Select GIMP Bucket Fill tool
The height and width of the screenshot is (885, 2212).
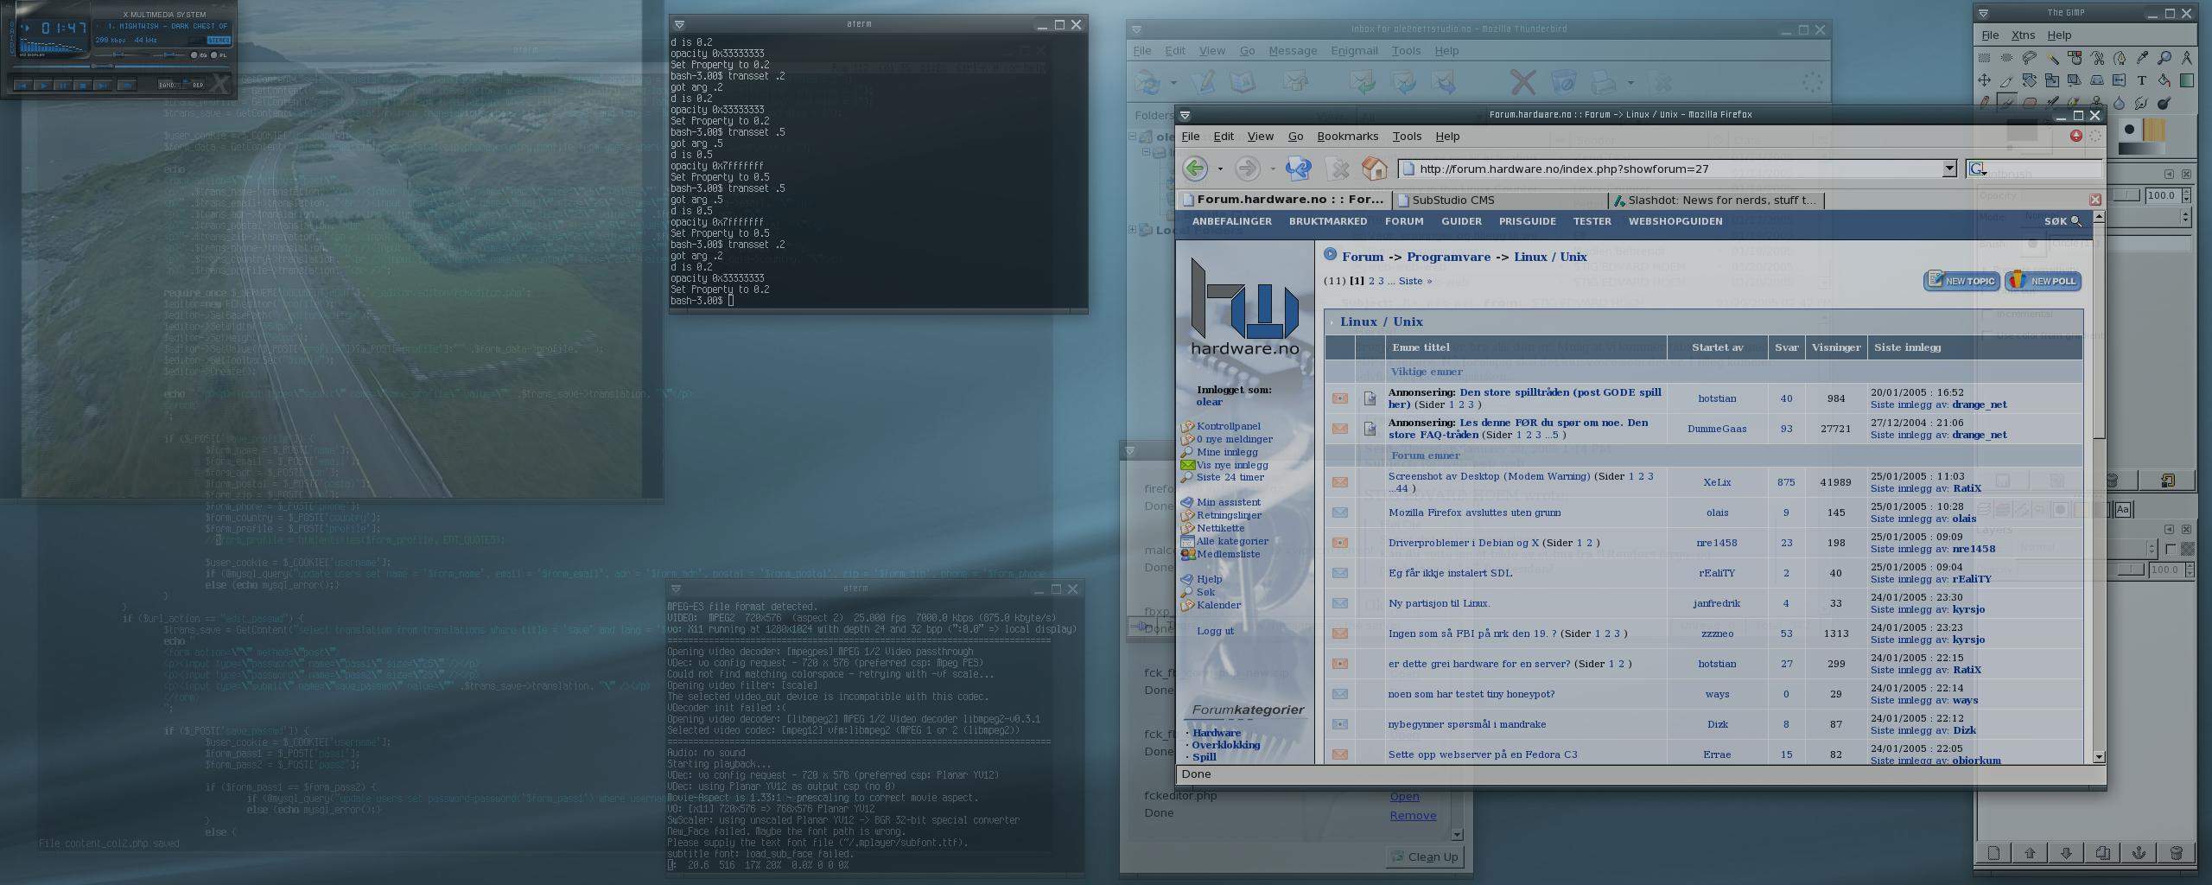[2164, 80]
